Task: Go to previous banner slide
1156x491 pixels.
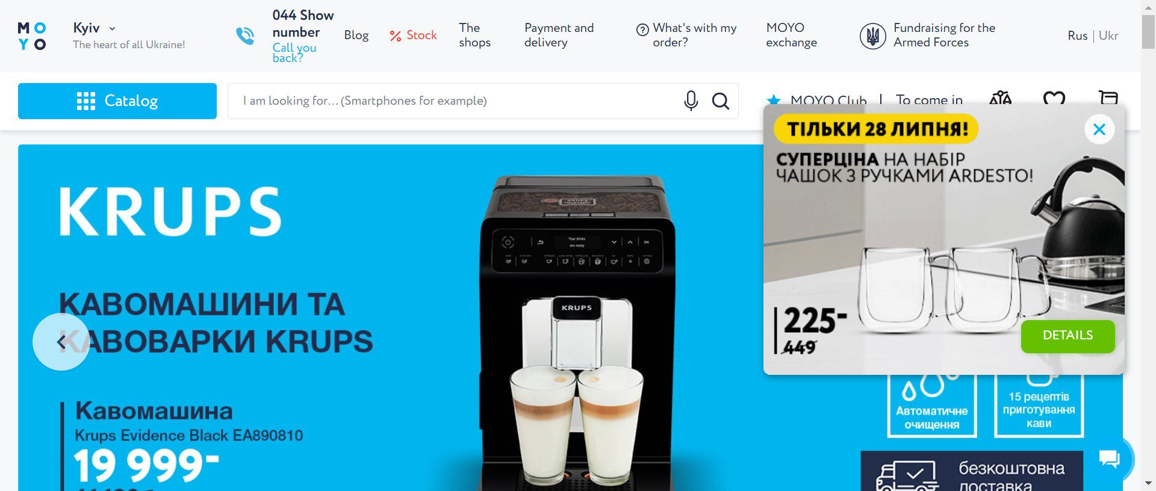Action: click(61, 342)
